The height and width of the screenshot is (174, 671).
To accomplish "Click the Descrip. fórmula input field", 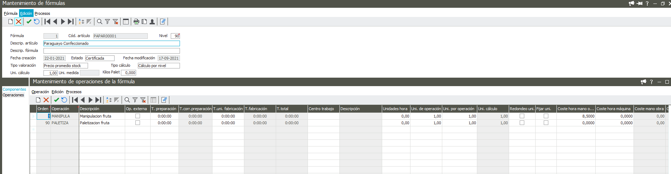I will (111, 51).
